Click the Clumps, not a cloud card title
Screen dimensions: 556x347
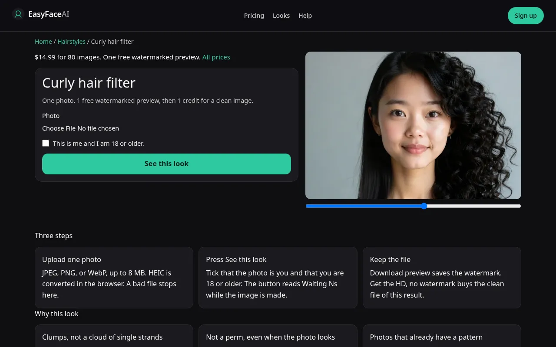(x=102, y=337)
